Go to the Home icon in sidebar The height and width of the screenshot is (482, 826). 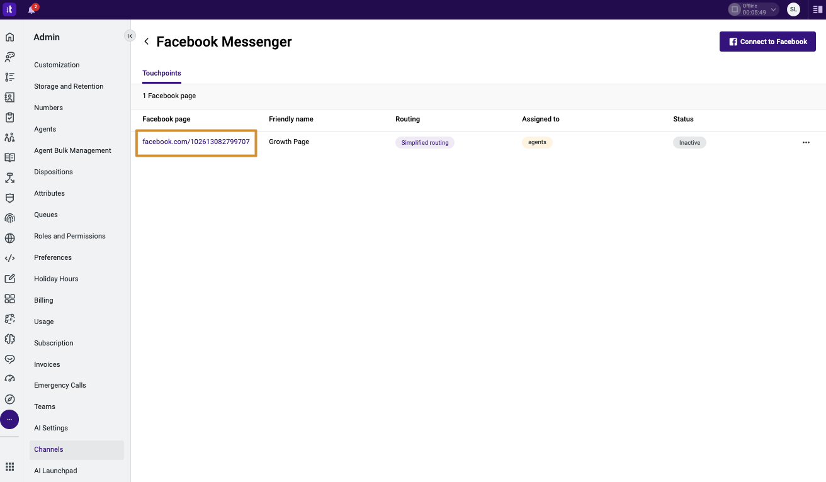tap(9, 37)
